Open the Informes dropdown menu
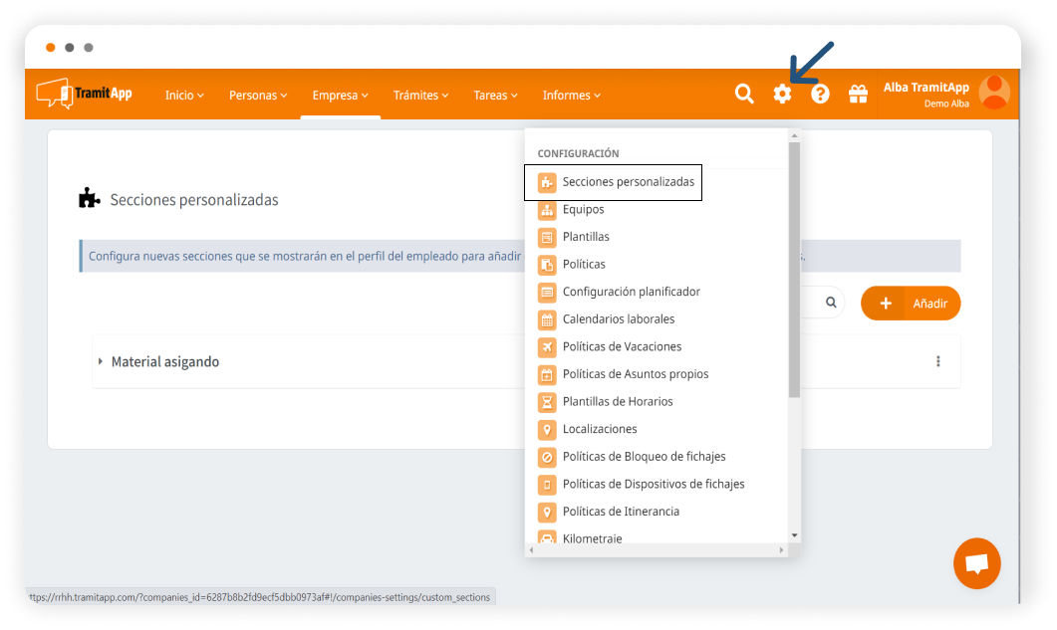 (571, 96)
